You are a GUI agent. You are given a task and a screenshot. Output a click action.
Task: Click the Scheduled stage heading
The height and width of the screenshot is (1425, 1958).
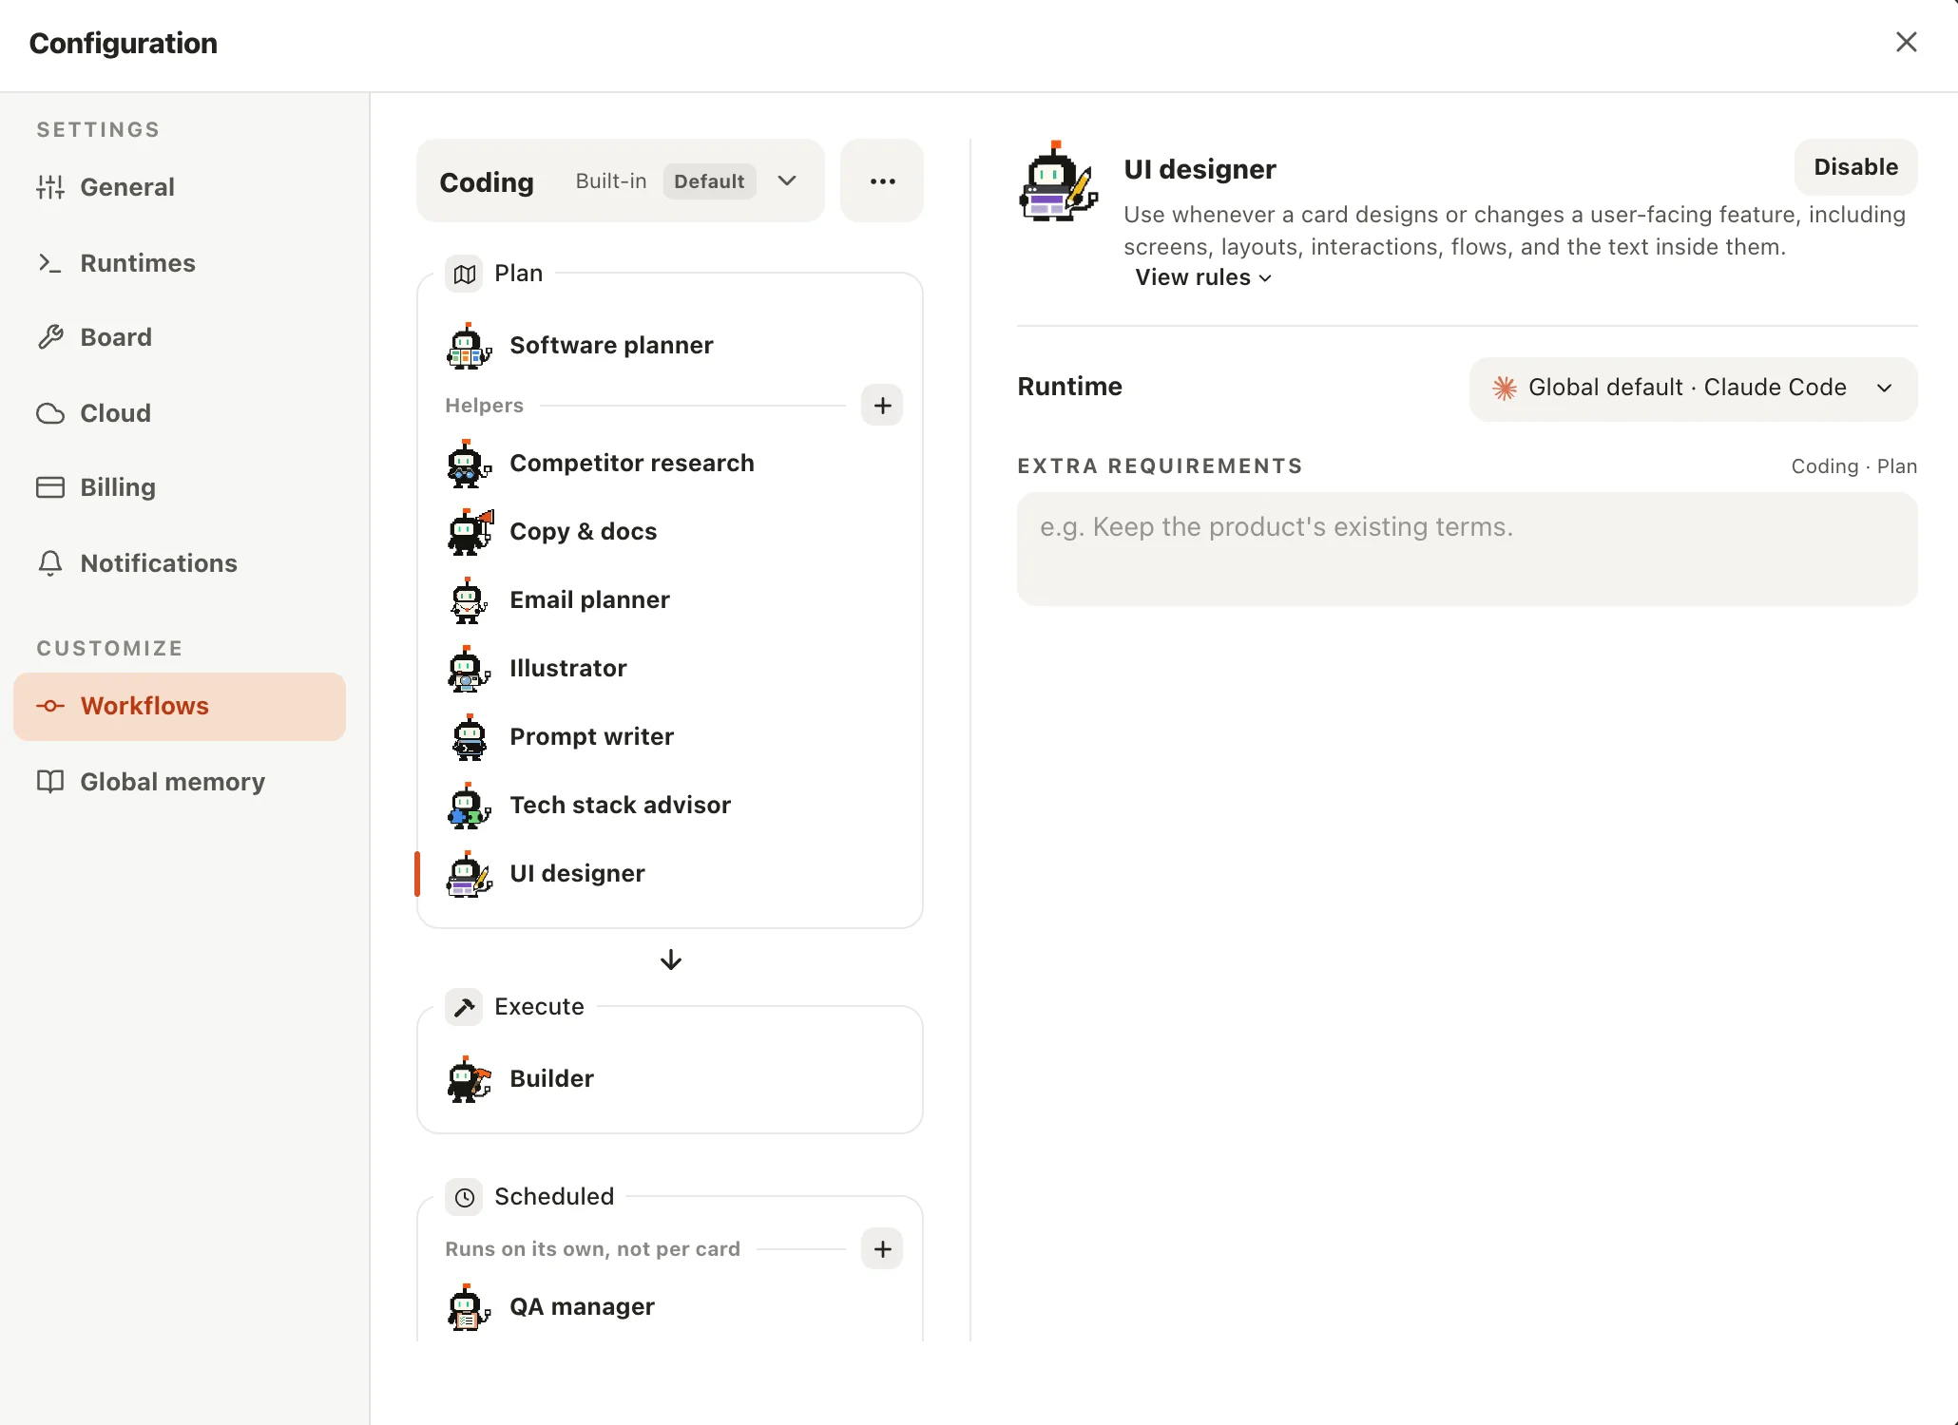pyautogui.click(x=554, y=1197)
